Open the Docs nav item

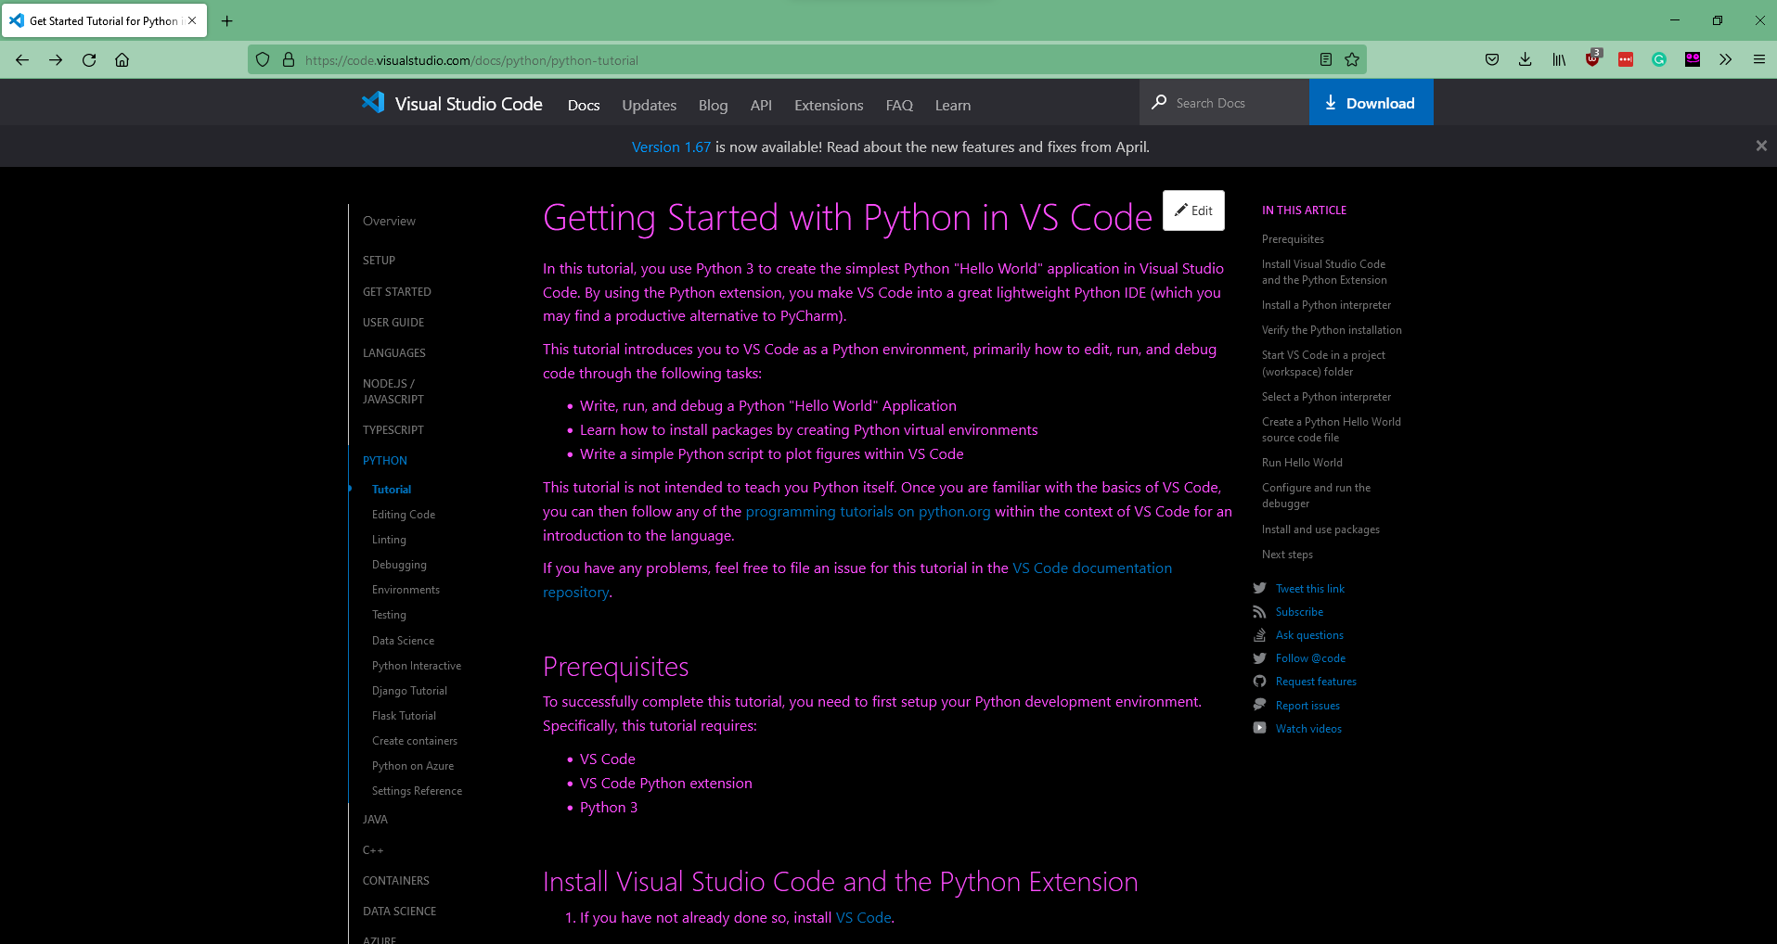point(584,105)
